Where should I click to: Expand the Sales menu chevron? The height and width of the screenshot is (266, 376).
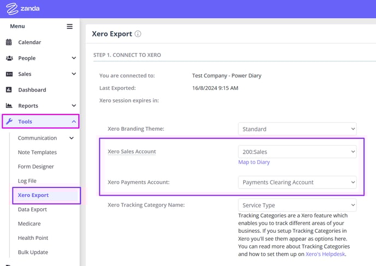tap(74, 74)
